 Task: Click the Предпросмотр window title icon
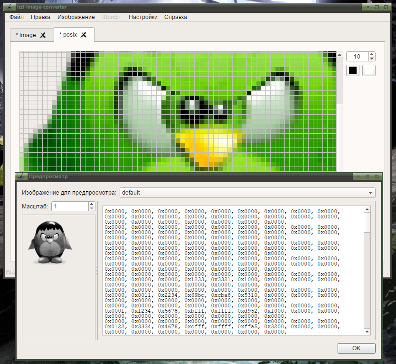tap(22, 176)
